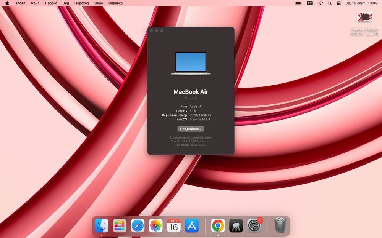This screenshot has width=382, height=238.
Task: Open the Trash in the Dock
Action: point(280,225)
